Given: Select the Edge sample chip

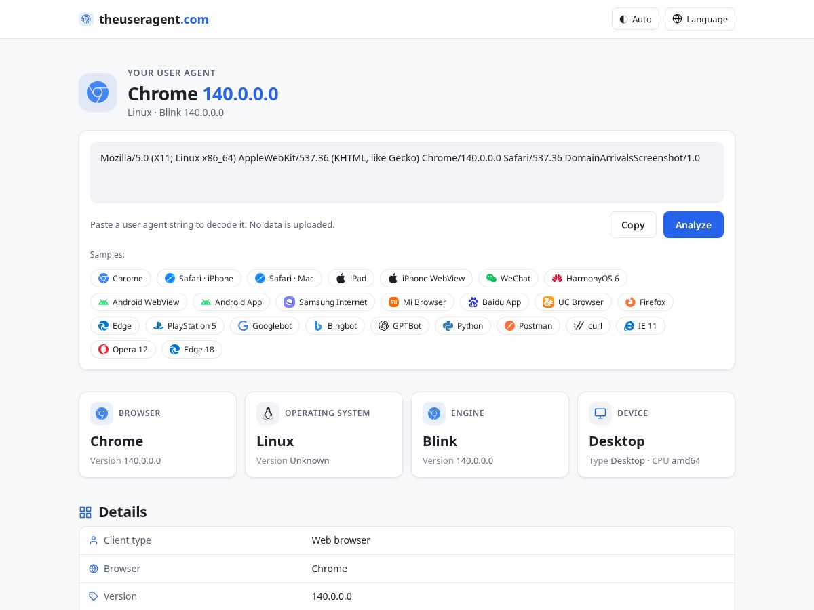Looking at the screenshot, I should click(115, 326).
